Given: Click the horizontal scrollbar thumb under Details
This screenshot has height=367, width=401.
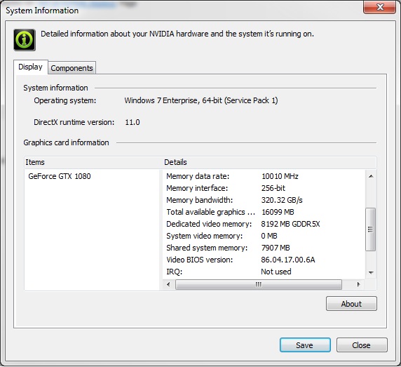Looking at the screenshot, I should 259,284.
